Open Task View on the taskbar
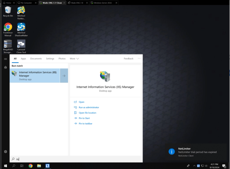This screenshot has width=230, height=169. click(x=22, y=166)
